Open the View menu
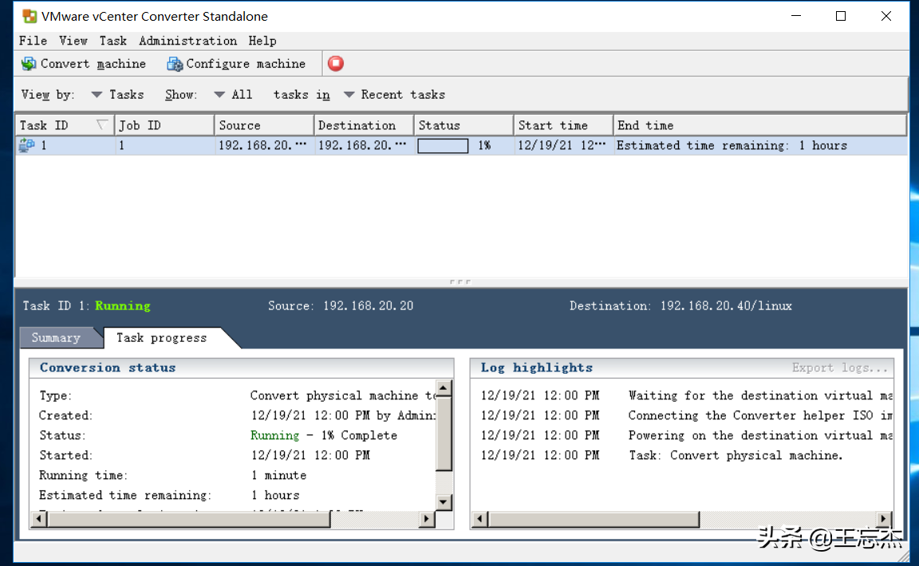The width and height of the screenshot is (919, 566). click(x=73, y=41)
